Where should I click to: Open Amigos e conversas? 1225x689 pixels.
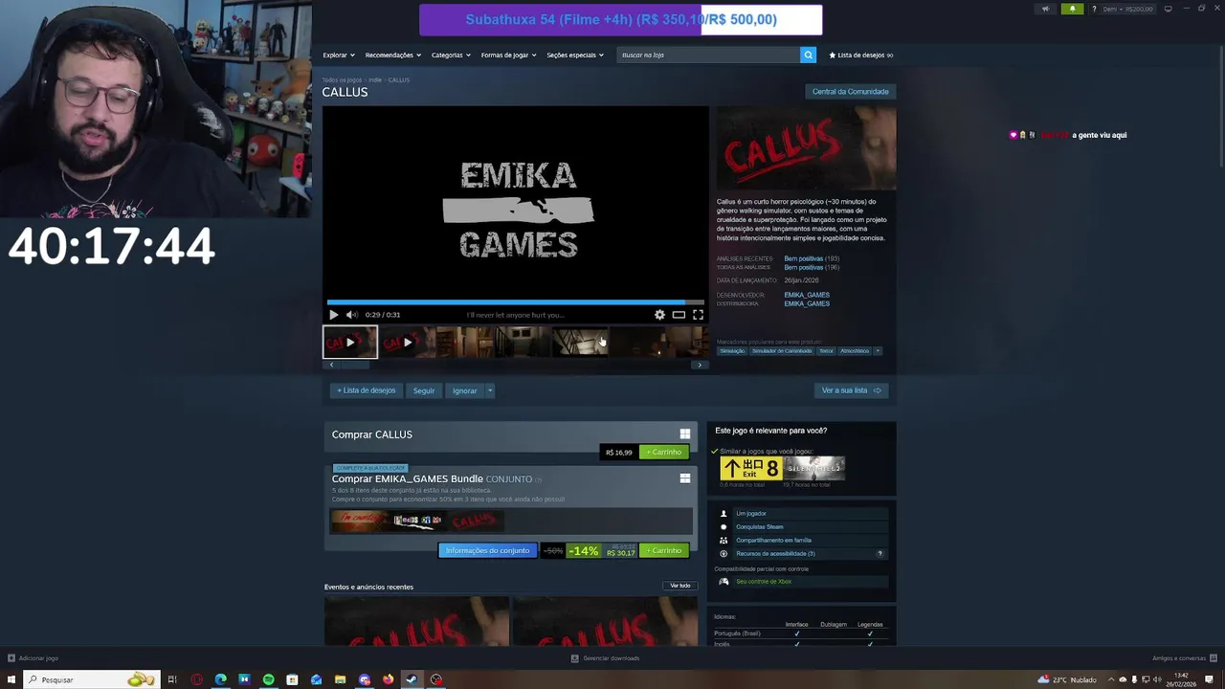[1184, 658]
